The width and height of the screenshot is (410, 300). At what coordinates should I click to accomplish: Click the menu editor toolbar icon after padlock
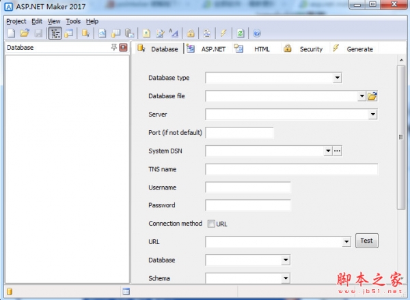point(207,33)
